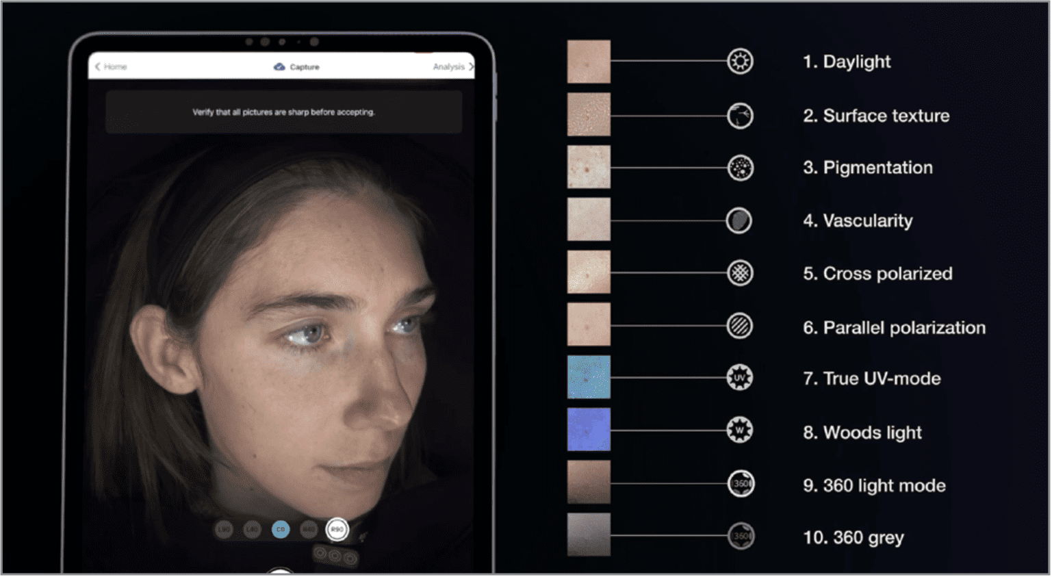Choose the white R90 face angle
Image resolution: width=1052 pixels, height=577 pixels.
click(x=337, y=530)
